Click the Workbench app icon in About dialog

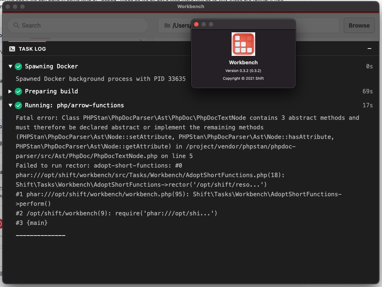pyautogui.click(x=243, y=44)
